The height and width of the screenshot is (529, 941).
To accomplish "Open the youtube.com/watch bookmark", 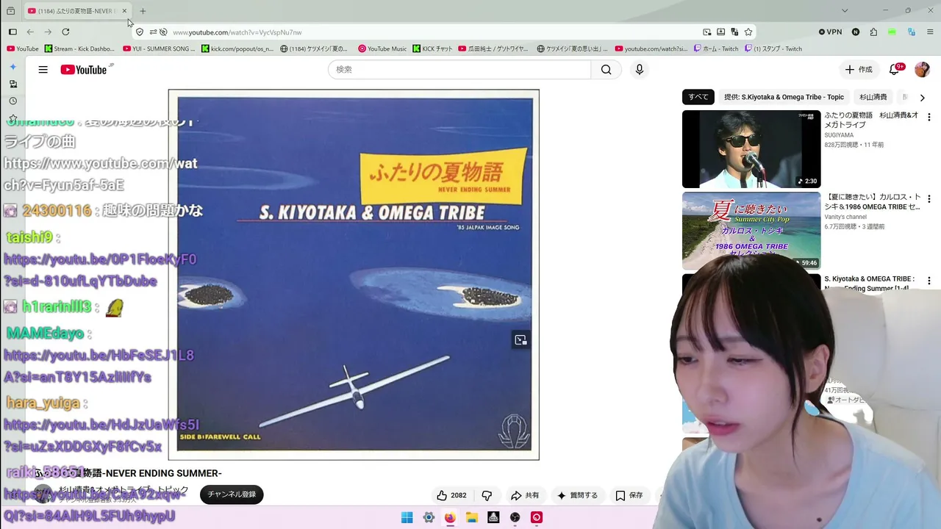I will [651, 49].
